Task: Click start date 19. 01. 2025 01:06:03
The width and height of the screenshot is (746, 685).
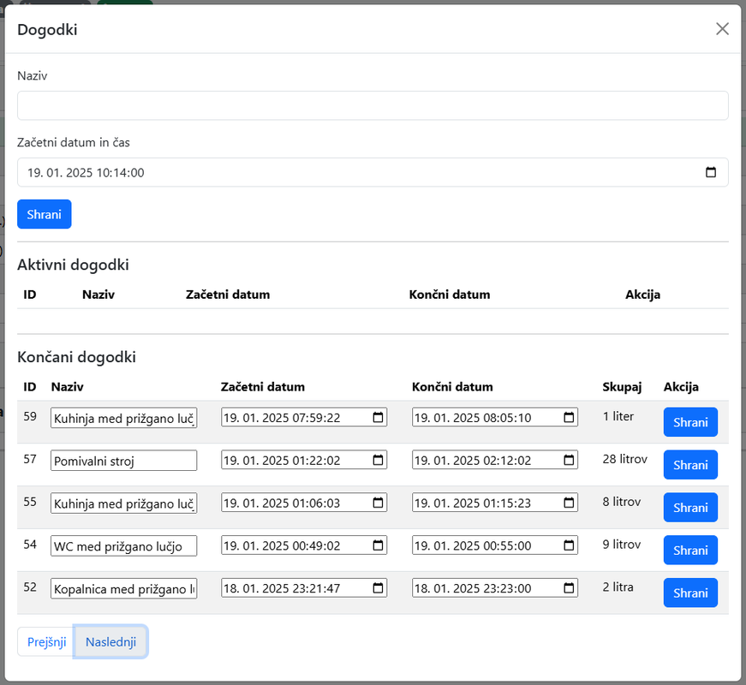Action: [304, 503]
